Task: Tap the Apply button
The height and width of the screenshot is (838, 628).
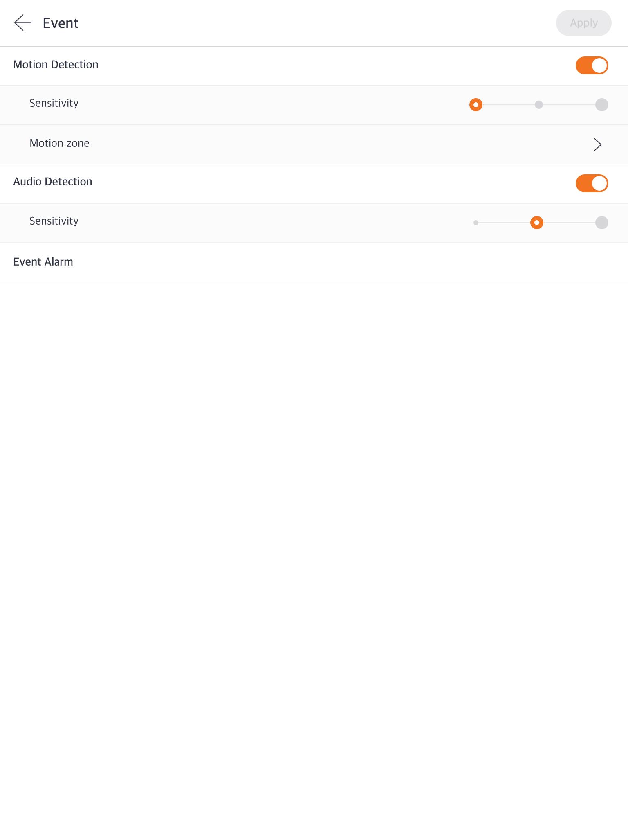Action: coord(583,23)
